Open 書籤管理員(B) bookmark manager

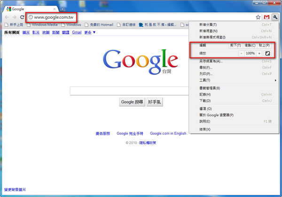click(x=234, y=88)
